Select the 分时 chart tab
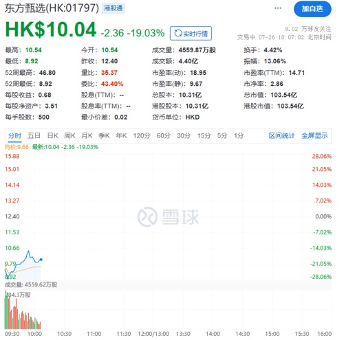Viewport: 344px width, 340px height. 14,136
